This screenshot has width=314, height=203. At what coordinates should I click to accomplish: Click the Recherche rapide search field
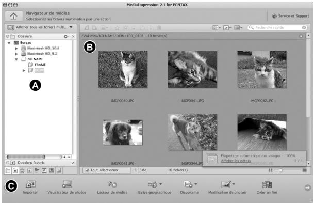point(277,28)
